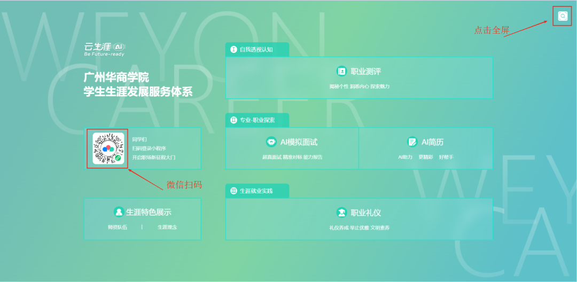Click the text 礼仪养成 举止优雅 文明素养
Image resolution: width=577 pixels, height=282 pixels.
359,228
